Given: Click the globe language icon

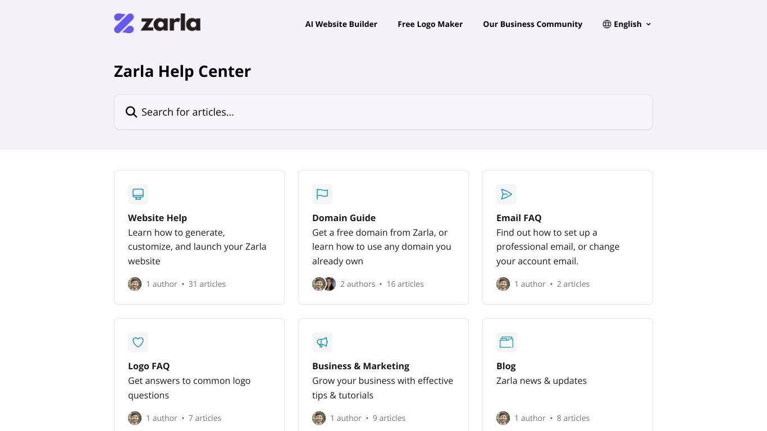Looking at the screenshot, I should click(x=607, y=24).
